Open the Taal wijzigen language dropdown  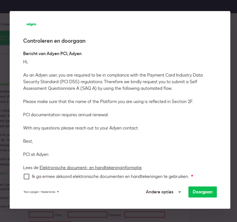point(41,192)
